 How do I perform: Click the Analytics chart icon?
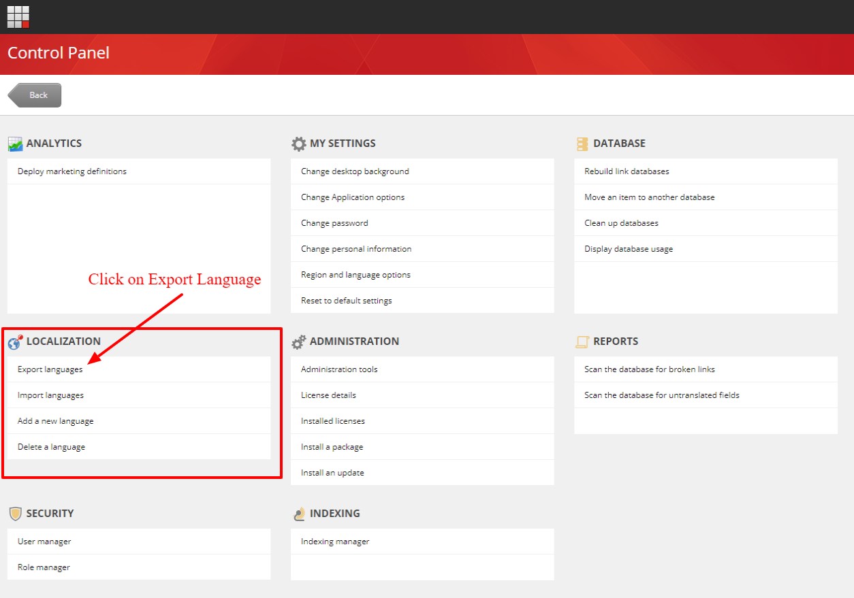click(x=15, y=144)
